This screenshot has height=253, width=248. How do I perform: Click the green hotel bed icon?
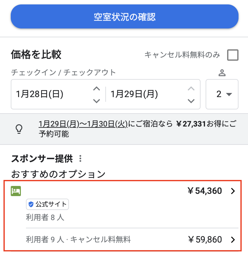coord(16,191)
